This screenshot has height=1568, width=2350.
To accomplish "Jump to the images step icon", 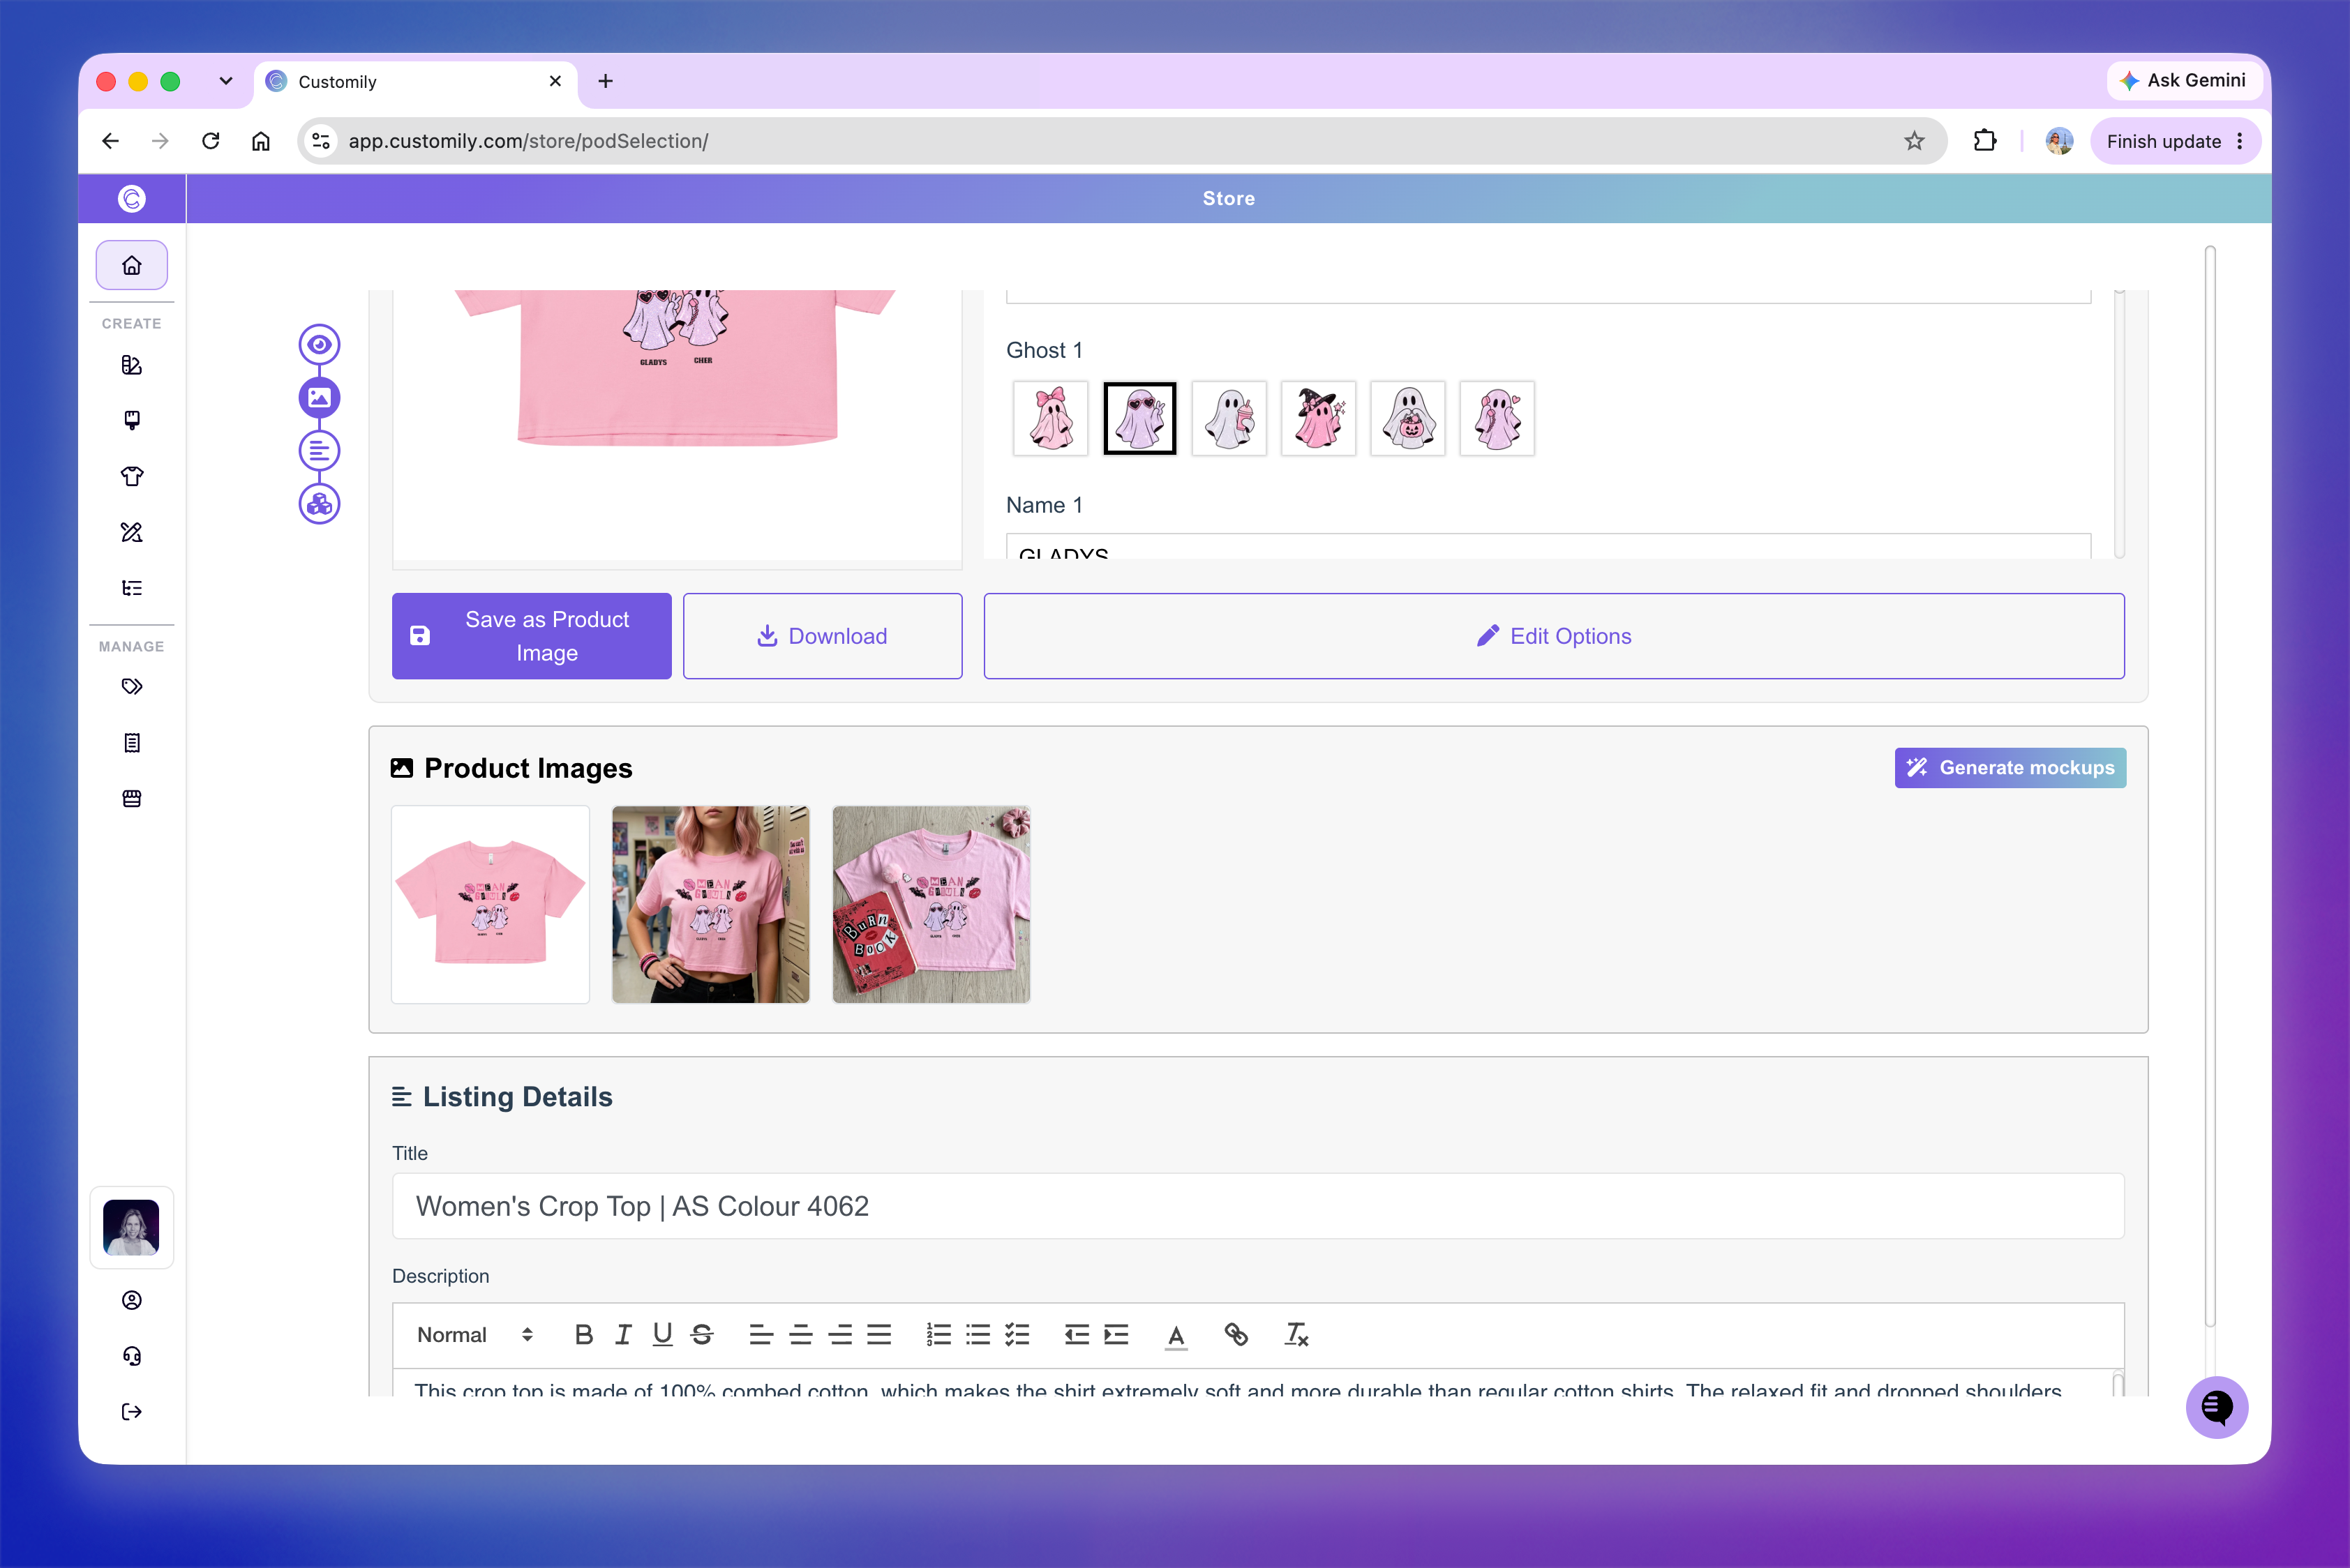I will pyautogui.click(x=319, y=398).
